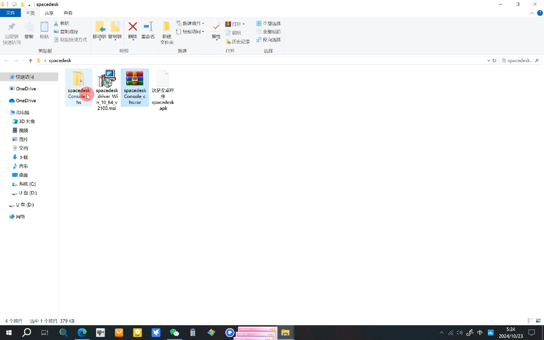The width and height of the screenshot is (544, 340).
Task: Open the Windows Start menu
Action: 9,332
